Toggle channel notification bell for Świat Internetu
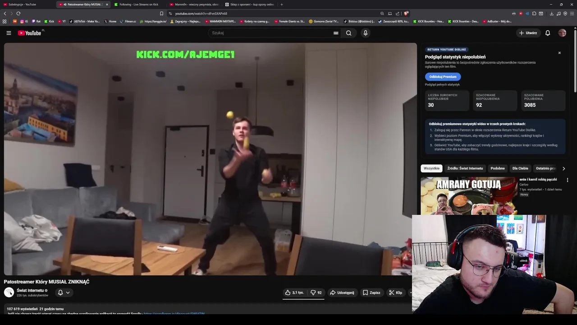The image size is (577, 325). (60, 292)
